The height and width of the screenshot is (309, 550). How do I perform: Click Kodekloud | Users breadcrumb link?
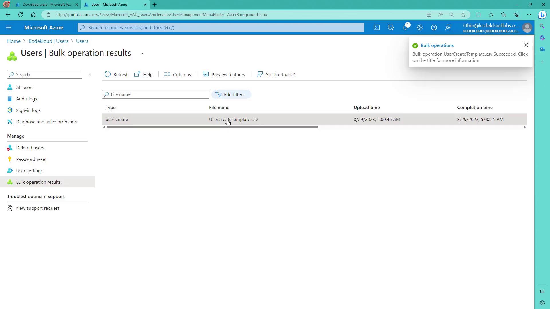pyautogui.click(x=48, y=41)
